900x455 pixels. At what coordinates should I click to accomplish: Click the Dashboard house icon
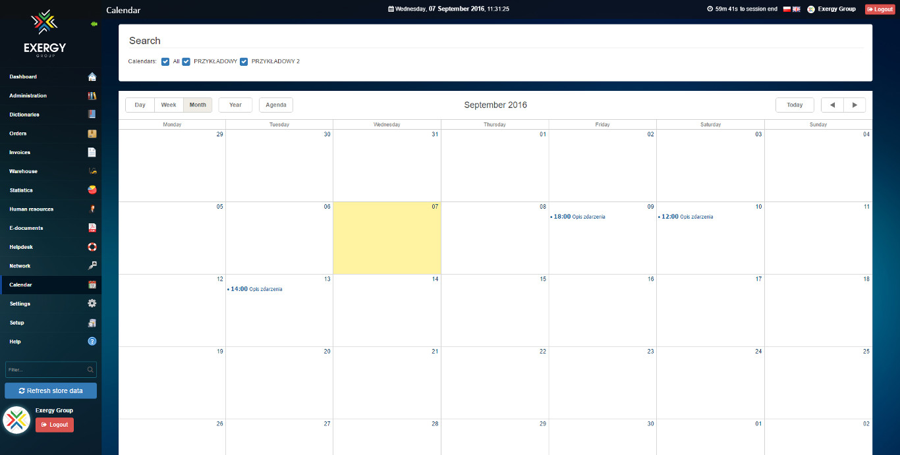pos(92,77)
